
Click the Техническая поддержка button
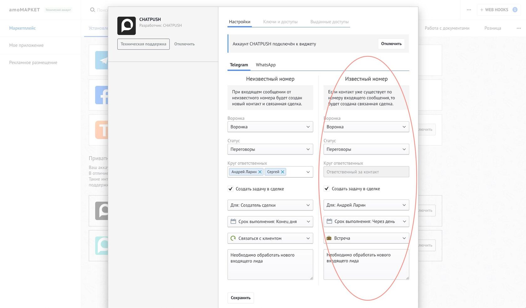pyautogui.click(x=143, y=44)
